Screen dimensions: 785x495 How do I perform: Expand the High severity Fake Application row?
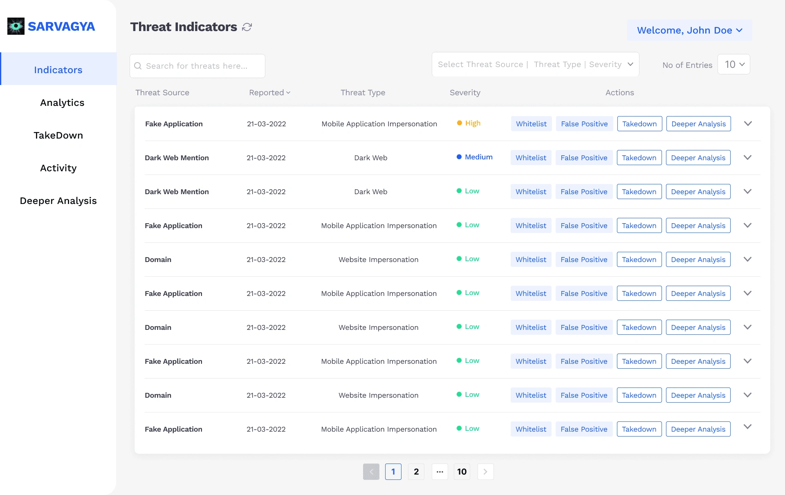point(748,123)
